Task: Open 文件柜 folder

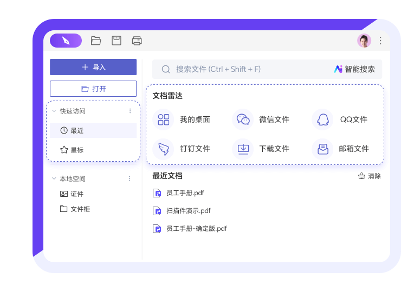Action: coord(75,209)
